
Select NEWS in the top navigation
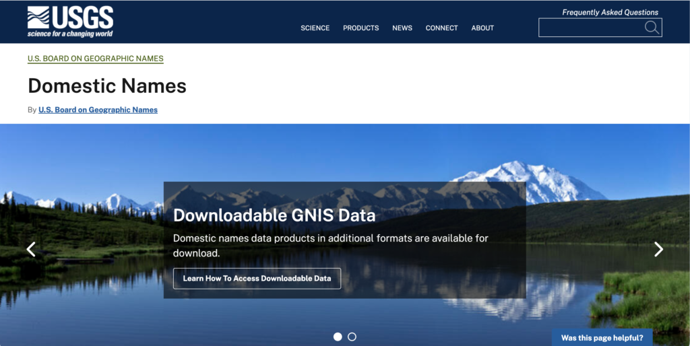coord(402,28)
